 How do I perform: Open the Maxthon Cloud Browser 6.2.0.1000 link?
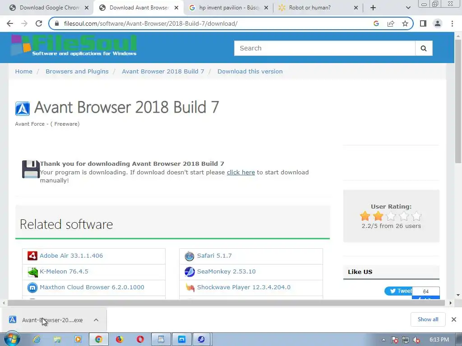(x=92, y=287)
